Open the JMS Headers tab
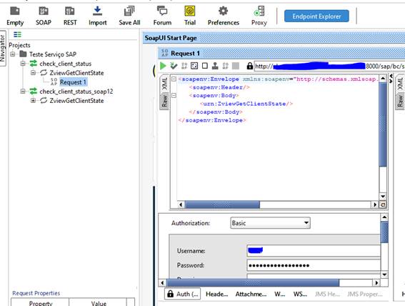The image size is (405, 306). [327, 294]
